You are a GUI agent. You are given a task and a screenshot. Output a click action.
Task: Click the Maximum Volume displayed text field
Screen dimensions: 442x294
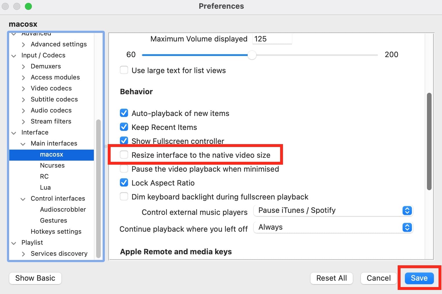click(x=272, y=39)
